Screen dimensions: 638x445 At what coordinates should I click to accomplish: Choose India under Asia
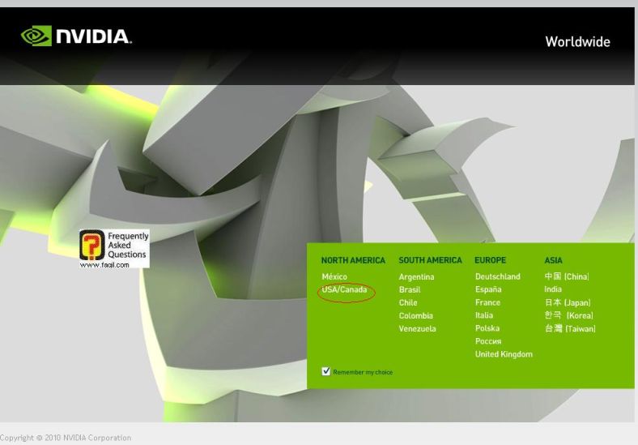click(x=553, y=289)
